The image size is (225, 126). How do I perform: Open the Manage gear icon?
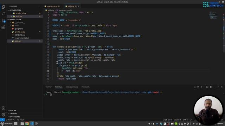pyautogui.click(x=3, y=114)
